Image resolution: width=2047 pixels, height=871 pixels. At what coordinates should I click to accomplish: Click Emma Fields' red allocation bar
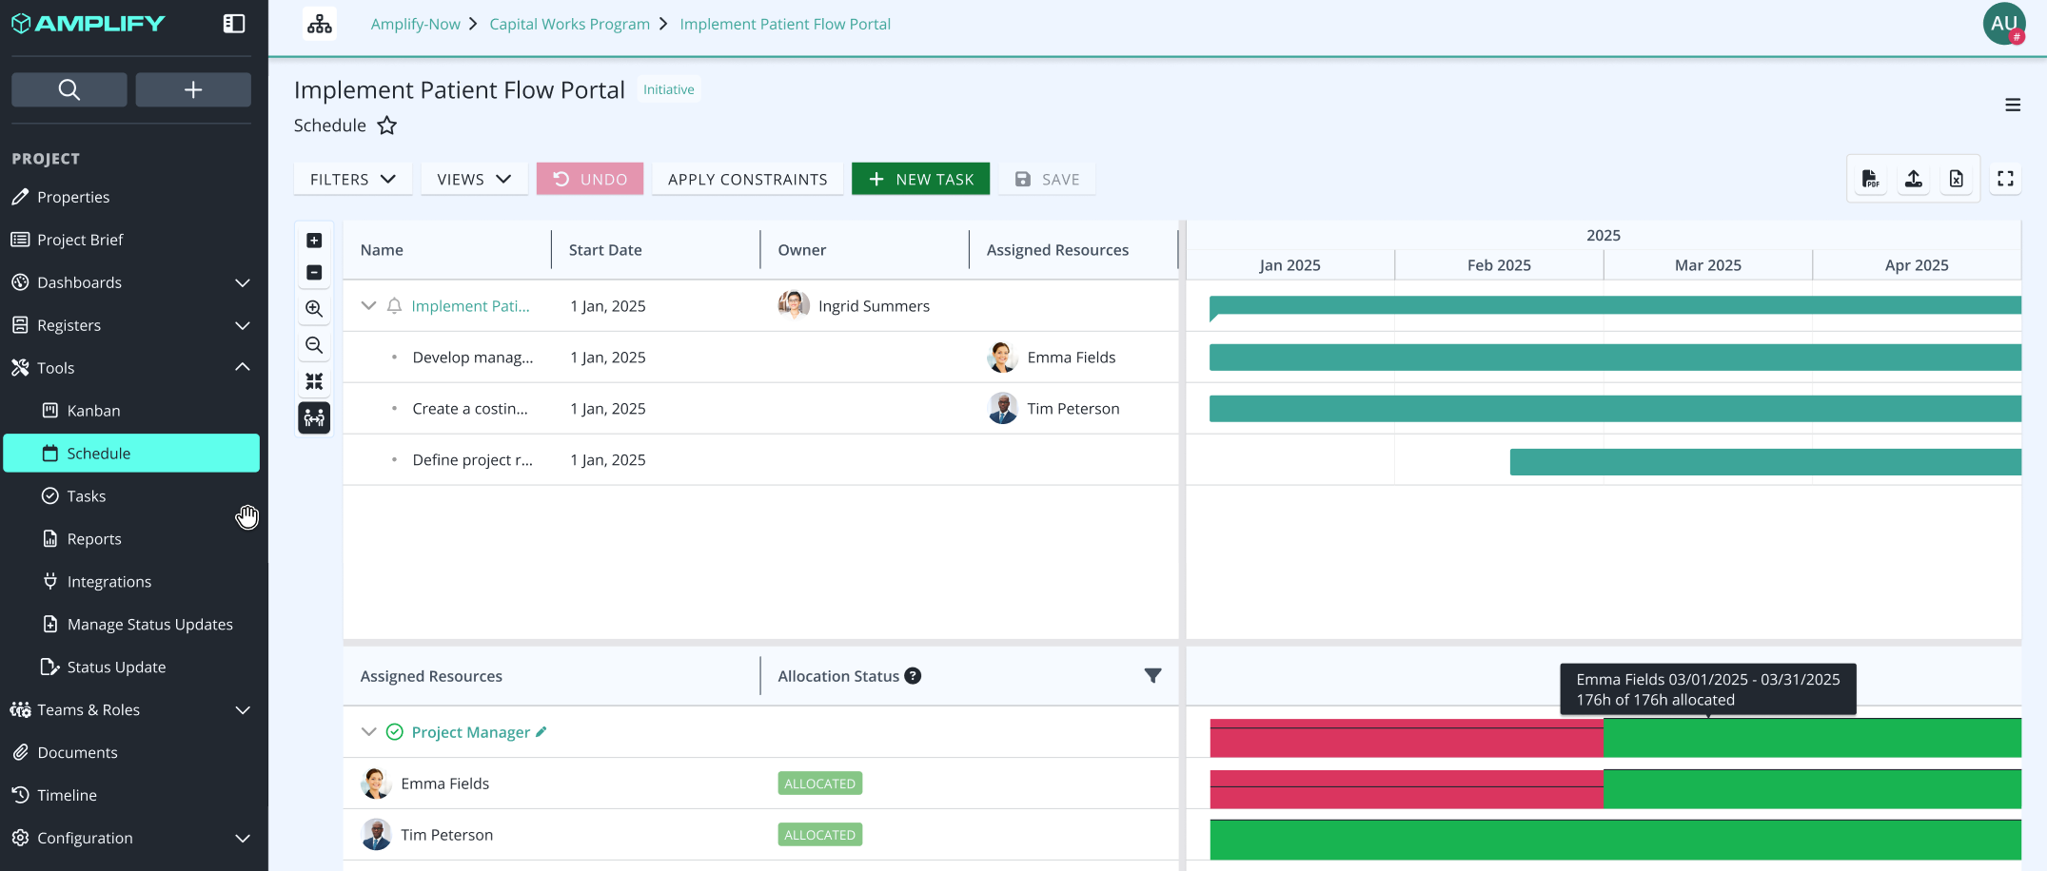tap(1407, 789)
